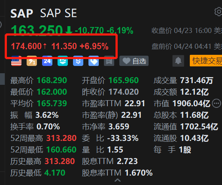The width and height of the screenshot is (222, 185).
Task: Collapse the stats panel with bottom chevron
Action: point(118,180)
